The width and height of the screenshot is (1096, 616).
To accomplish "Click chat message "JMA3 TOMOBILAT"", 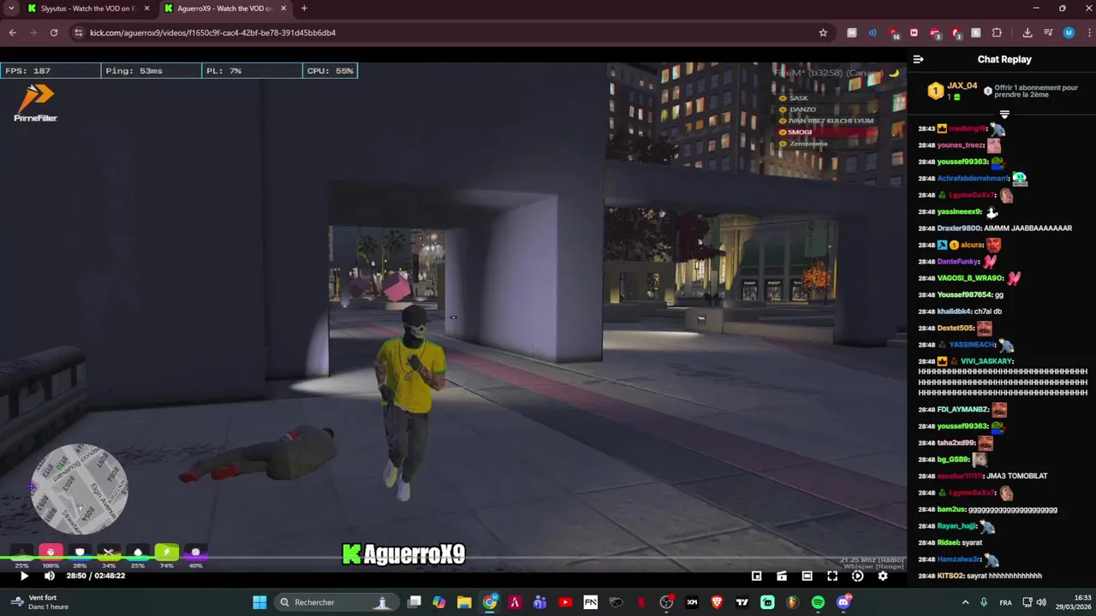I will point(1017,476).
